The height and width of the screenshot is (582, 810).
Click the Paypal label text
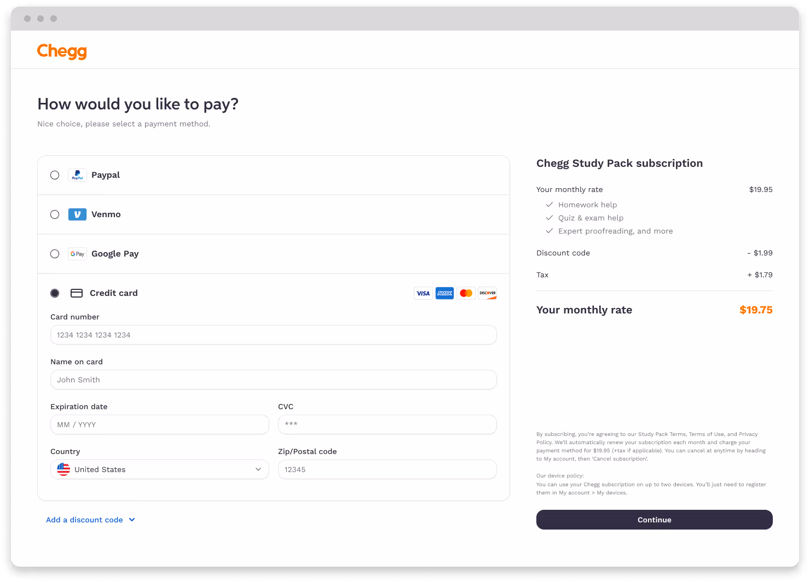click(106, 175)
